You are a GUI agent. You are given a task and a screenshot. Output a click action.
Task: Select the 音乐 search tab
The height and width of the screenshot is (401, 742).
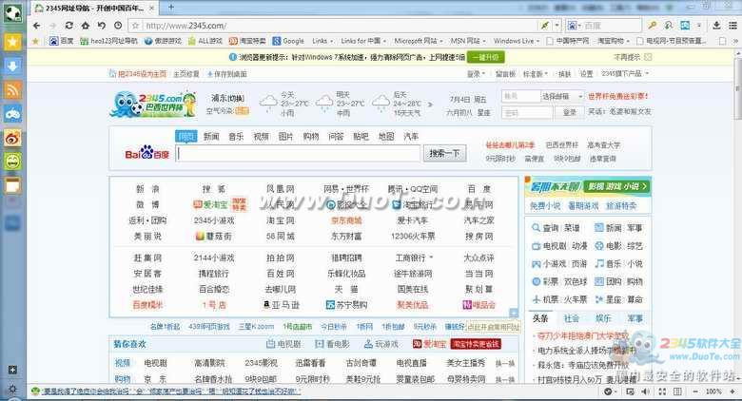[x=236, y=136]
